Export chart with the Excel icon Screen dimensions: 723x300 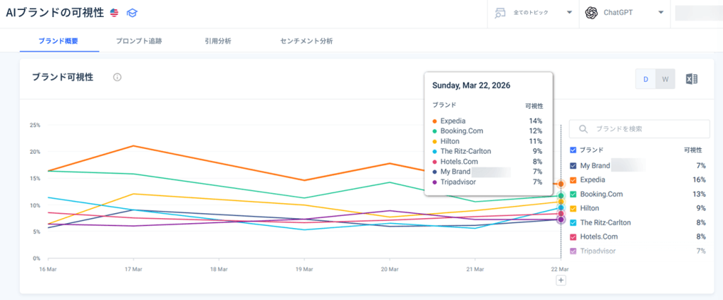[692, 79]
